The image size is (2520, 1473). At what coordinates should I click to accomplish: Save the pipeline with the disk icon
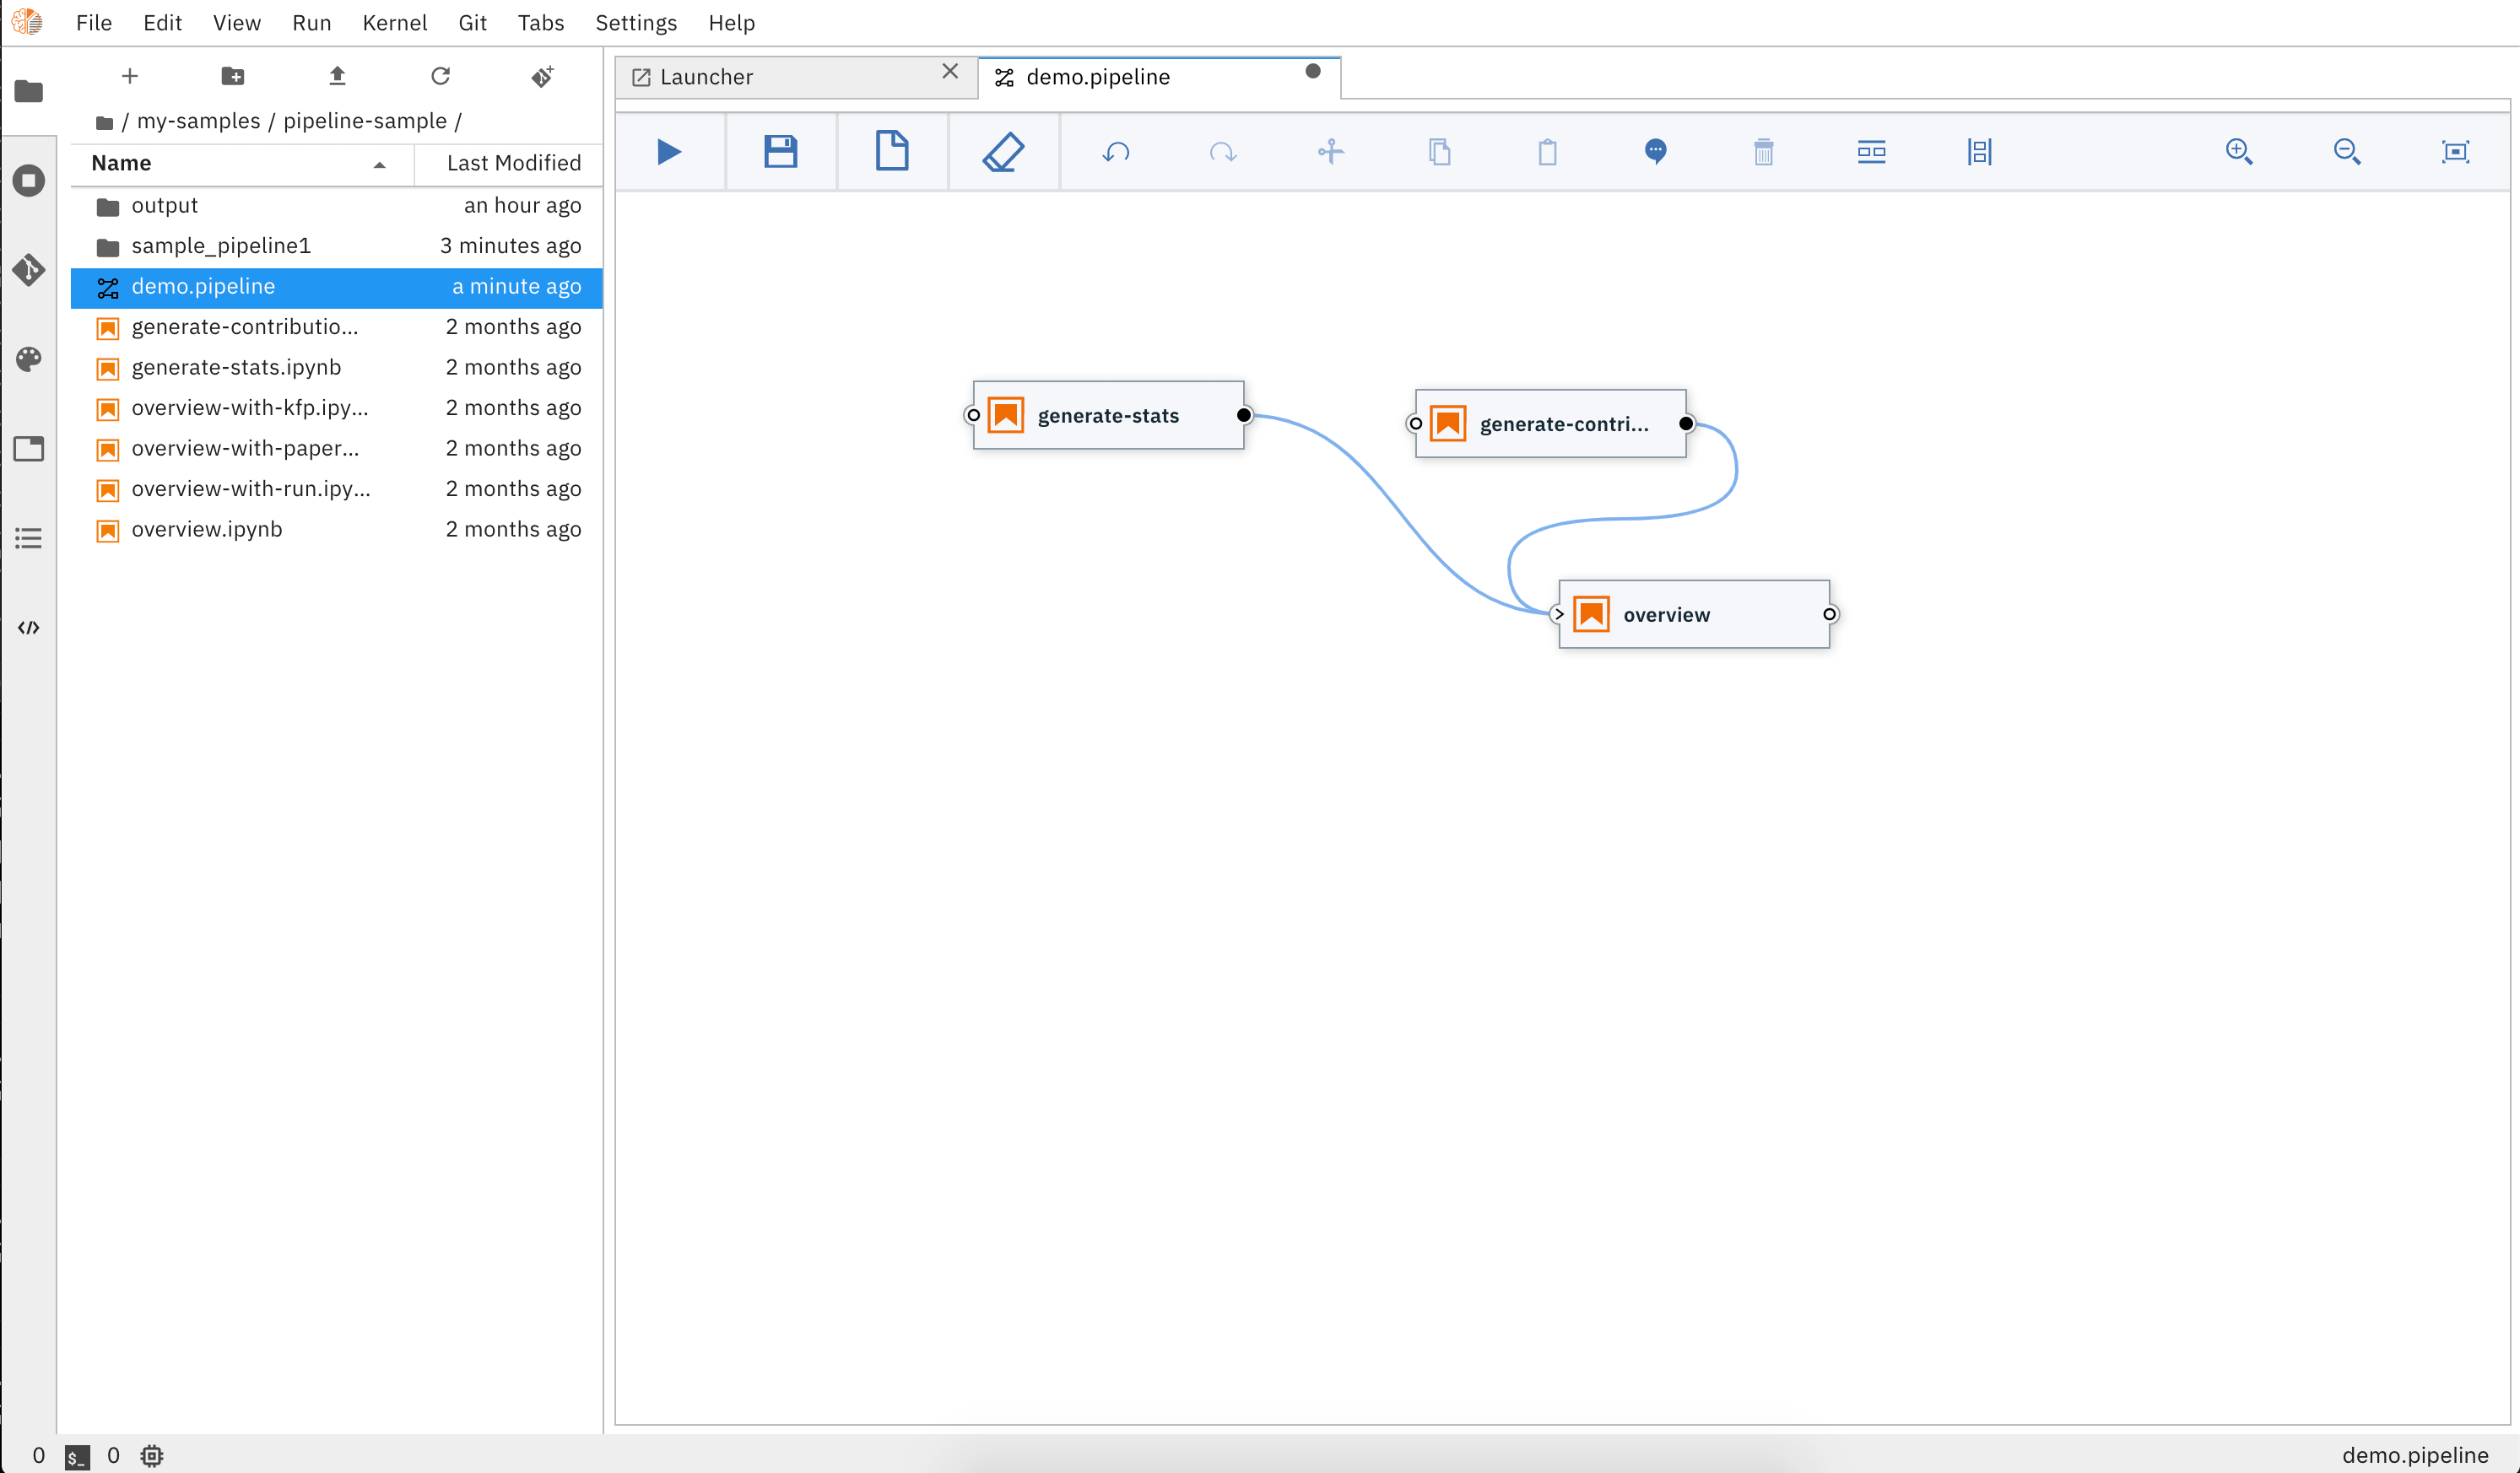(x=780, y=152)
